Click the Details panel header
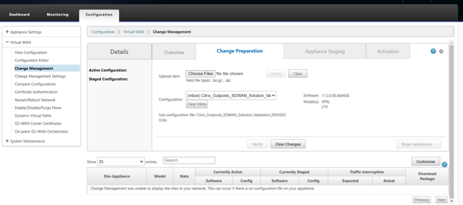The image size is (463, 205). (x=119, y=52)
